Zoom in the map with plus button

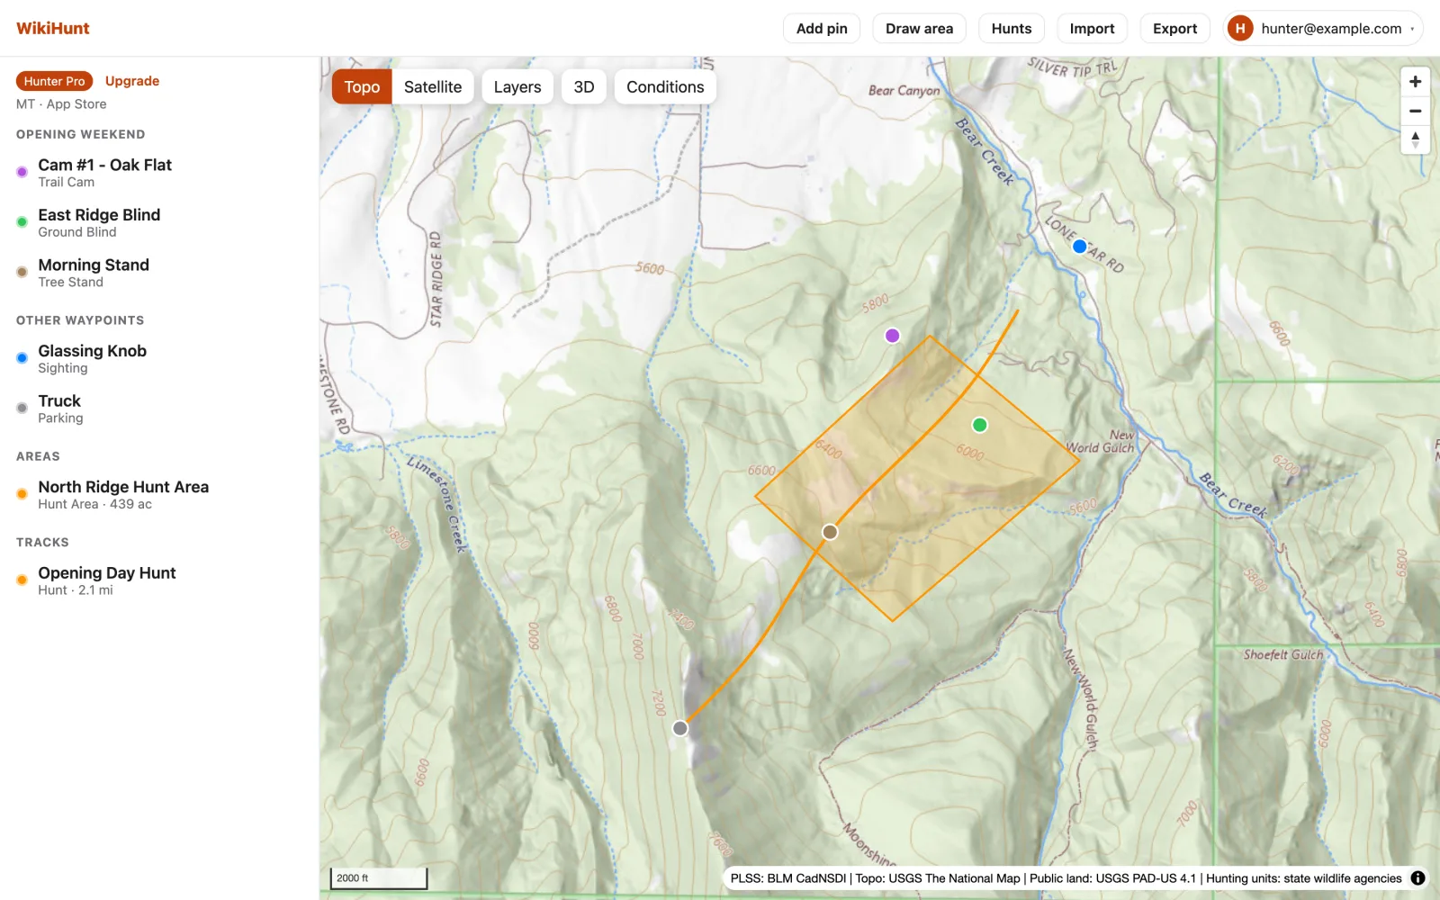[x=1415, y=82]
